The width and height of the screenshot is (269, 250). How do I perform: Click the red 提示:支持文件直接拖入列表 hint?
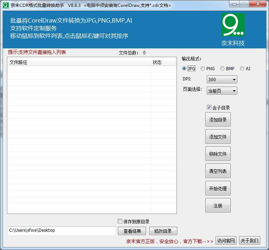pos(37,52)
